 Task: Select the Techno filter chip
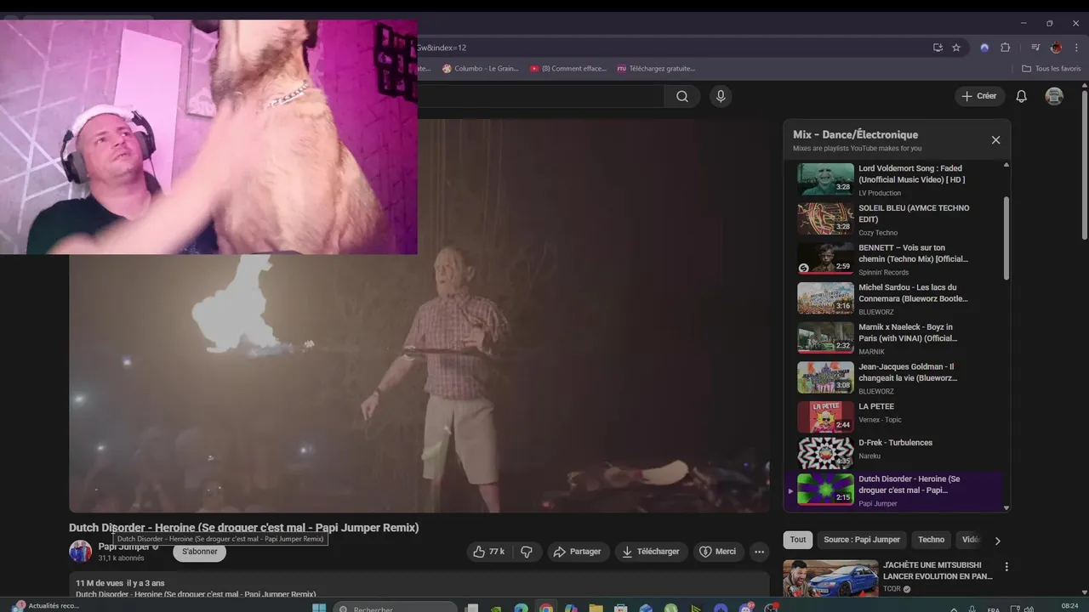pyautogui.click(x=931, y=540)
